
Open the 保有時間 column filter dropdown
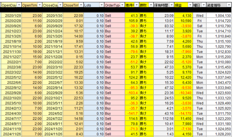pyautogui.click(x=172, y=5)
